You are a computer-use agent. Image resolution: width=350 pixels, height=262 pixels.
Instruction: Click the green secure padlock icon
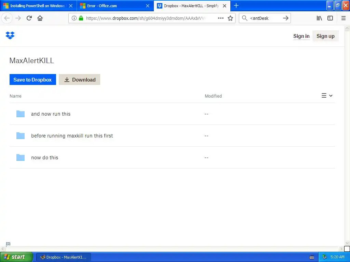tap(81, 18)
